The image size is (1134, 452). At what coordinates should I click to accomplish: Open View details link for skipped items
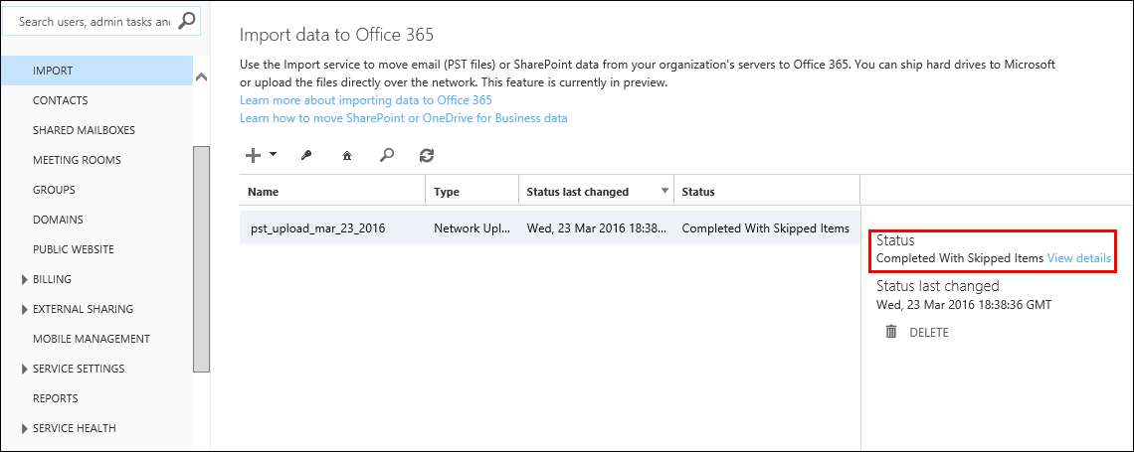[x=1079, y=257]
